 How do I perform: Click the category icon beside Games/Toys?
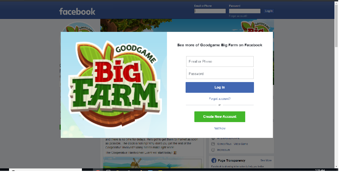tap(213, 144)
